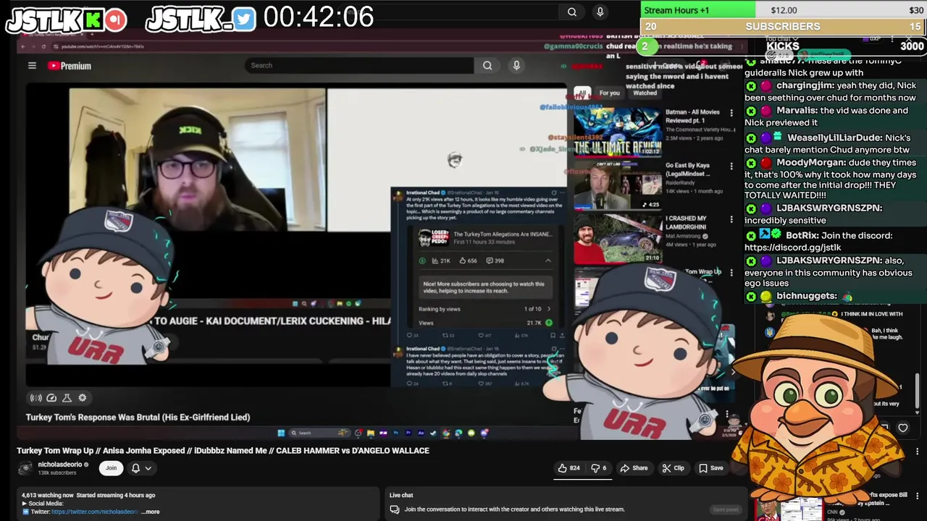Click the flask experiments icon under video
927x521 pixels.
pos(67,398)
